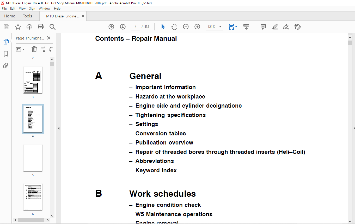The width and height of the screenshot is (355, 224).
Task: Select page 6 thumbnail
Action: click(x=33, y=197)
